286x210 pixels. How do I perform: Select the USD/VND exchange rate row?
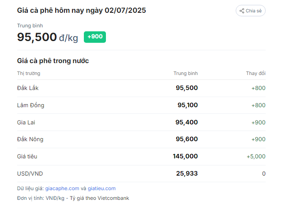point(141,173)
